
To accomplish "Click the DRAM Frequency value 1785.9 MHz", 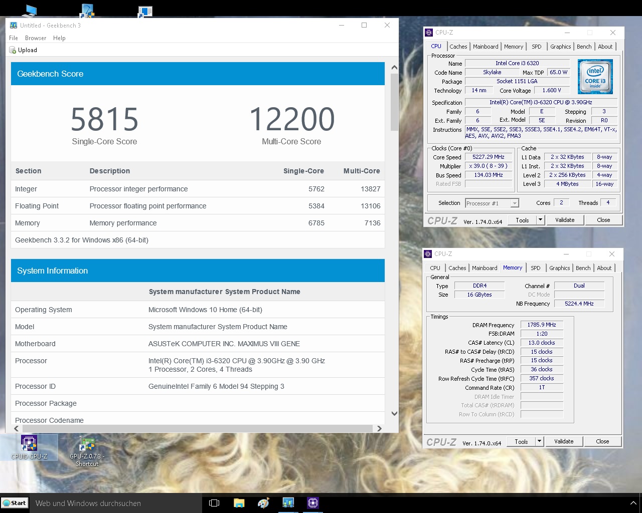I will pyautogui.click(x=542, y=325).
